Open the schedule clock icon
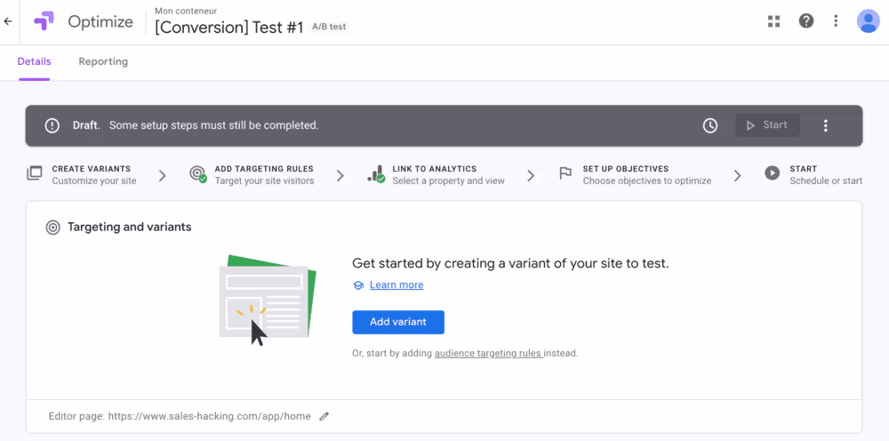889x441 pixels. point(710,125)
